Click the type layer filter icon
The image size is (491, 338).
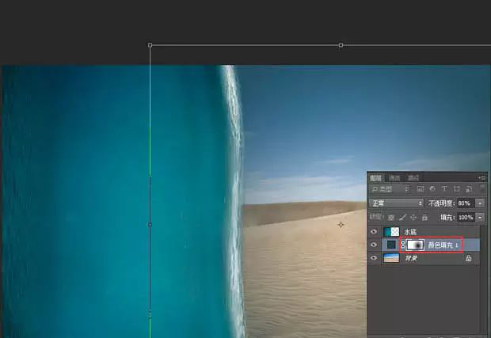pyautogui.click(x=443, y=190)
